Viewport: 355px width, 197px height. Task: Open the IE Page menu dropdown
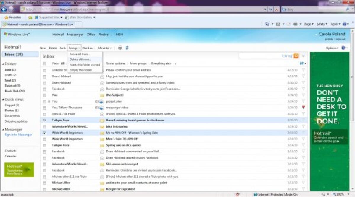pos(309,24)
